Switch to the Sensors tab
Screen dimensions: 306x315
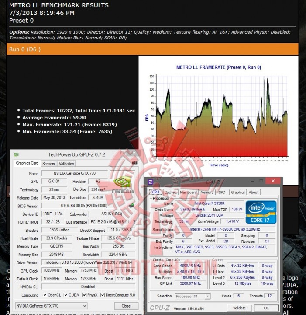coord(48,164)
